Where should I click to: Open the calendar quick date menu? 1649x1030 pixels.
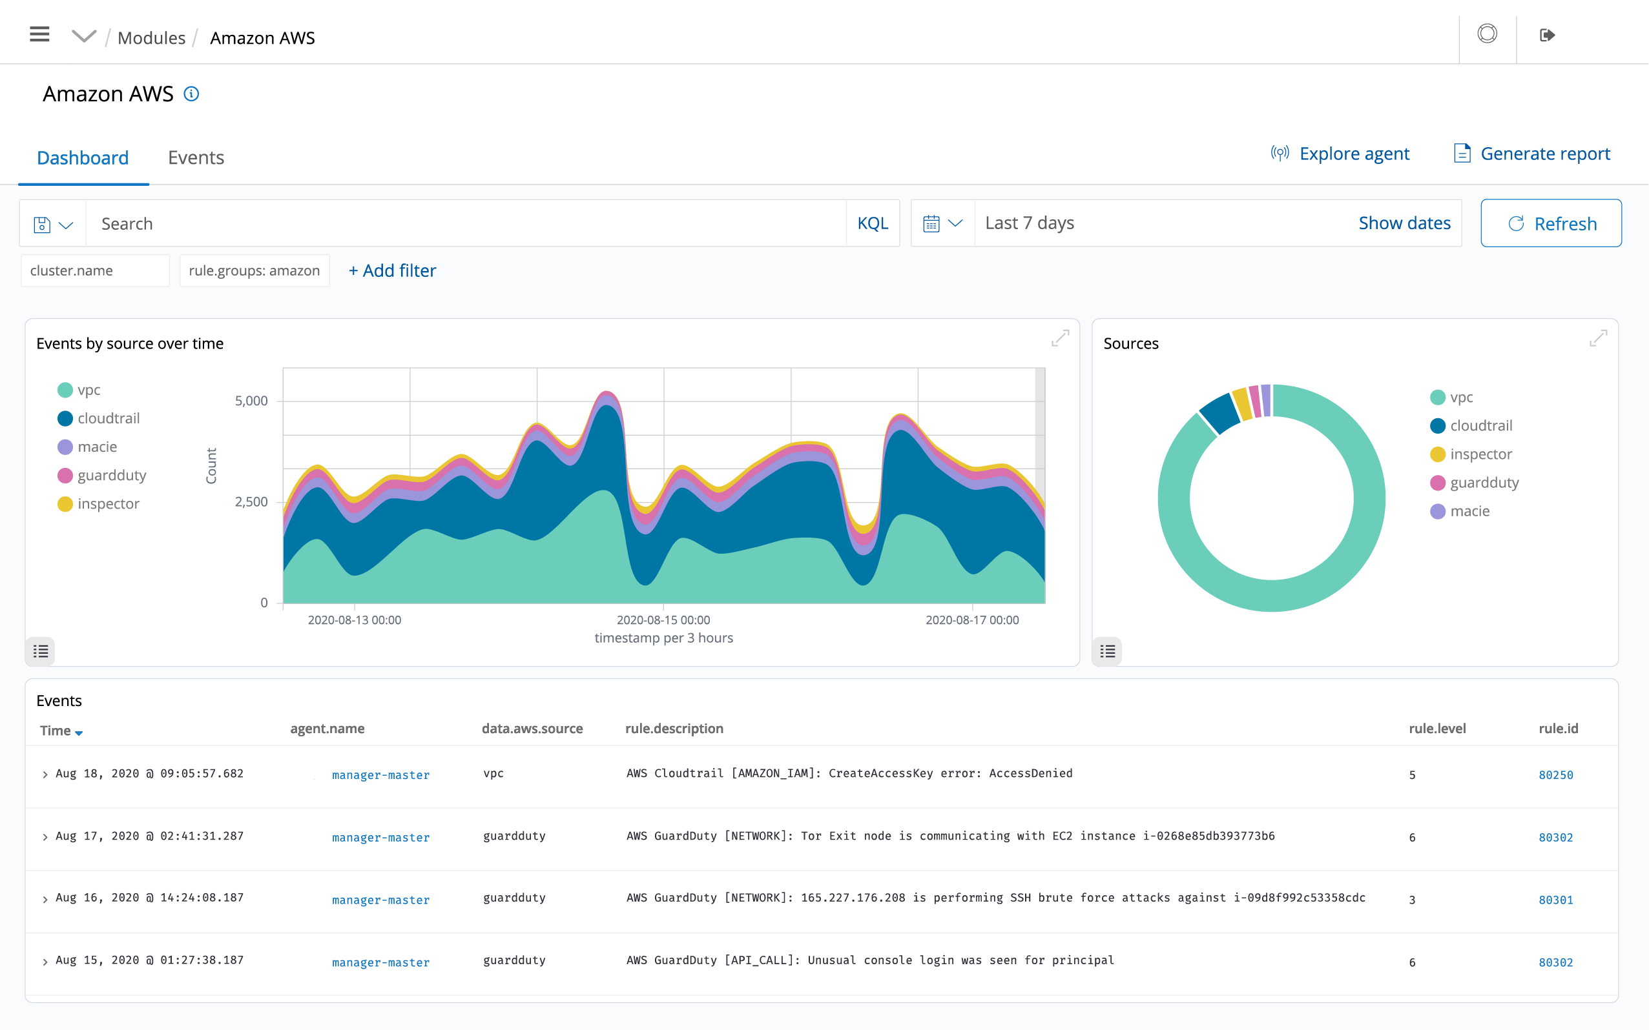[x=943, y=223]
